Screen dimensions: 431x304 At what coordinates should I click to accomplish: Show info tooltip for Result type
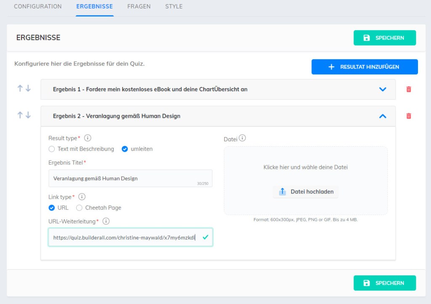(x=88, y=138)
